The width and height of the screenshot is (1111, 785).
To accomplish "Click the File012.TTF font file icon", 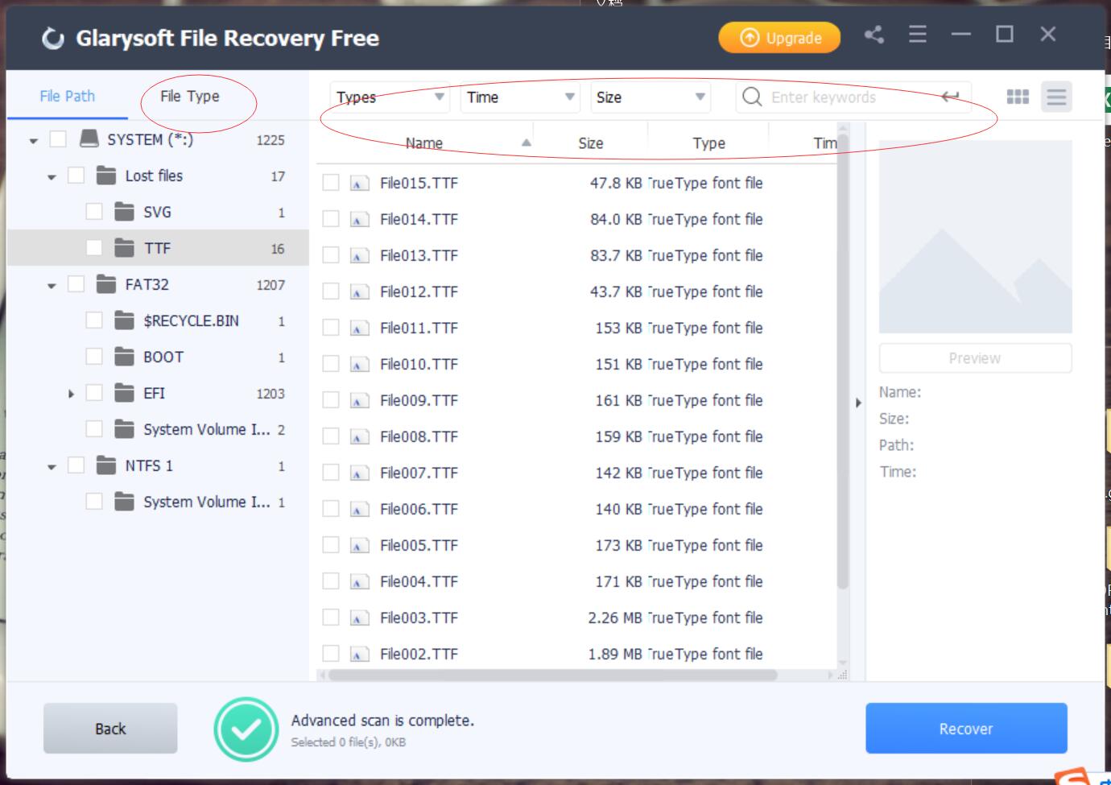I will (x=359, y=292).
